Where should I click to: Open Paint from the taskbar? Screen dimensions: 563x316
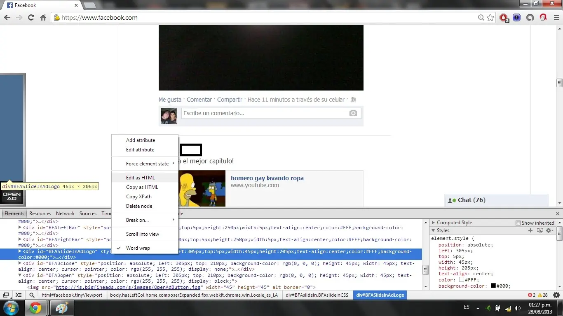62,308
